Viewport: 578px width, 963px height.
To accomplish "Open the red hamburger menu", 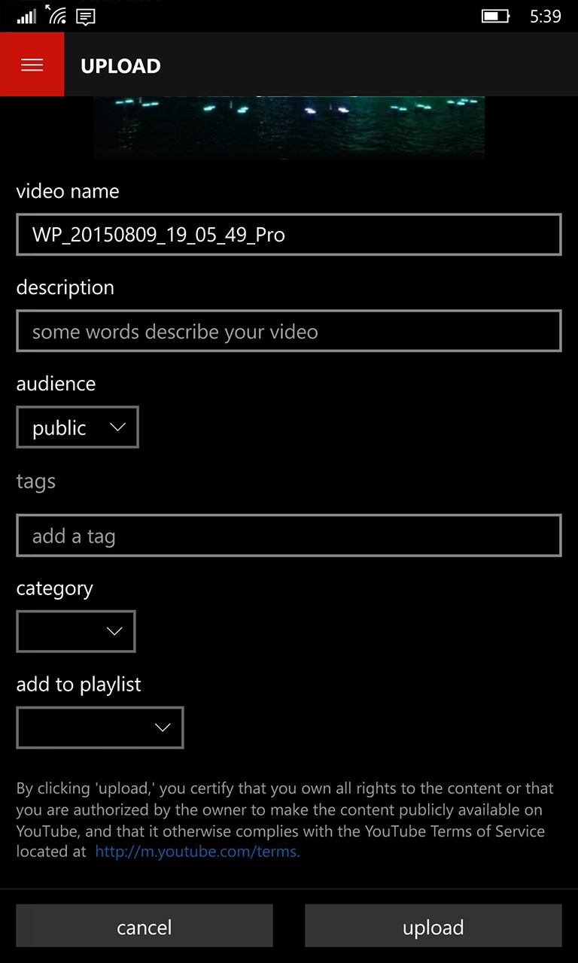I will pyautogui.click(x=32, y=65).
